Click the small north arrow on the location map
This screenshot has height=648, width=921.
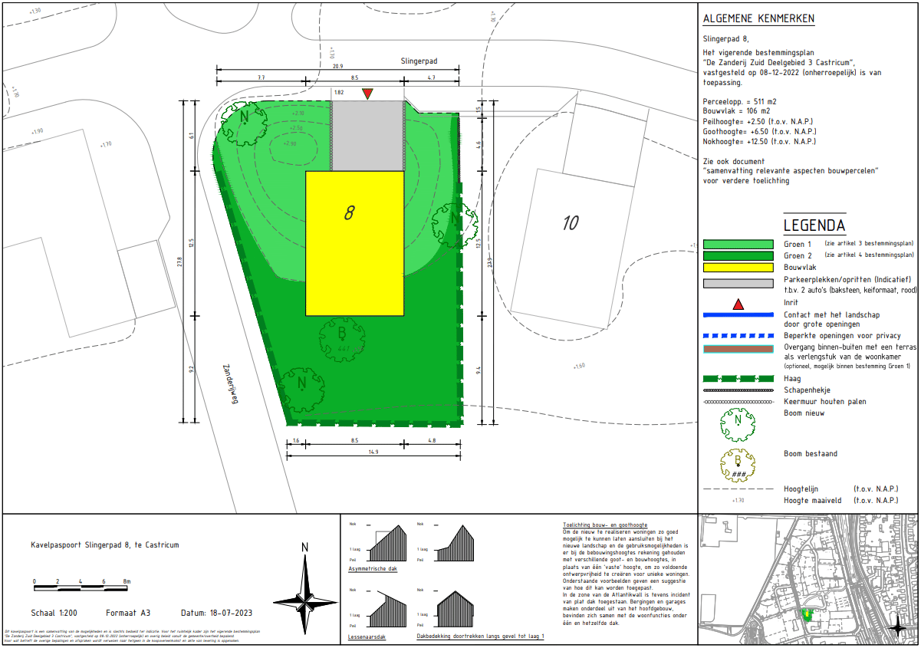(897, 627)
